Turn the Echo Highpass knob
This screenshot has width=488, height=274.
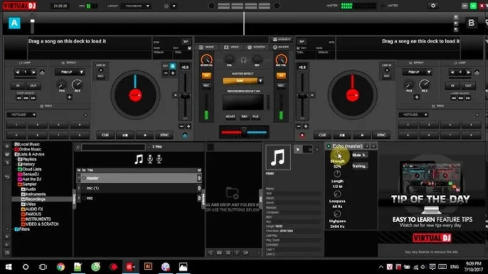(337, 214)
